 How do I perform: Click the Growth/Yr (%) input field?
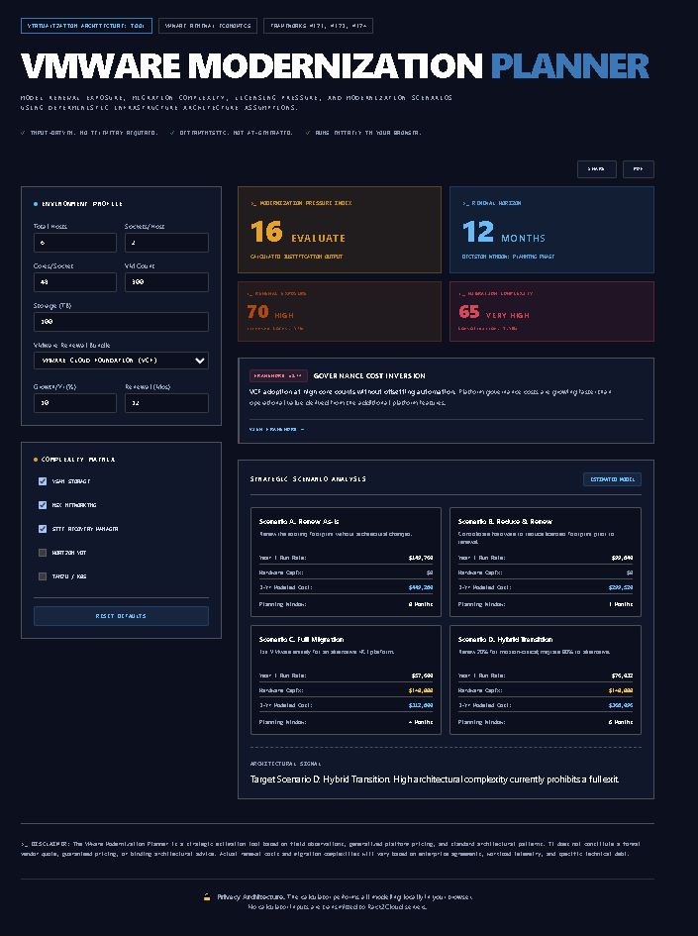coord(75,403)
